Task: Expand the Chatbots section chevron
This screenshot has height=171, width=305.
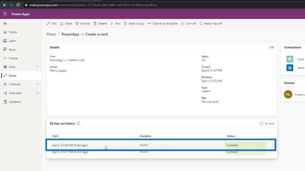Action: click(37, 84)
